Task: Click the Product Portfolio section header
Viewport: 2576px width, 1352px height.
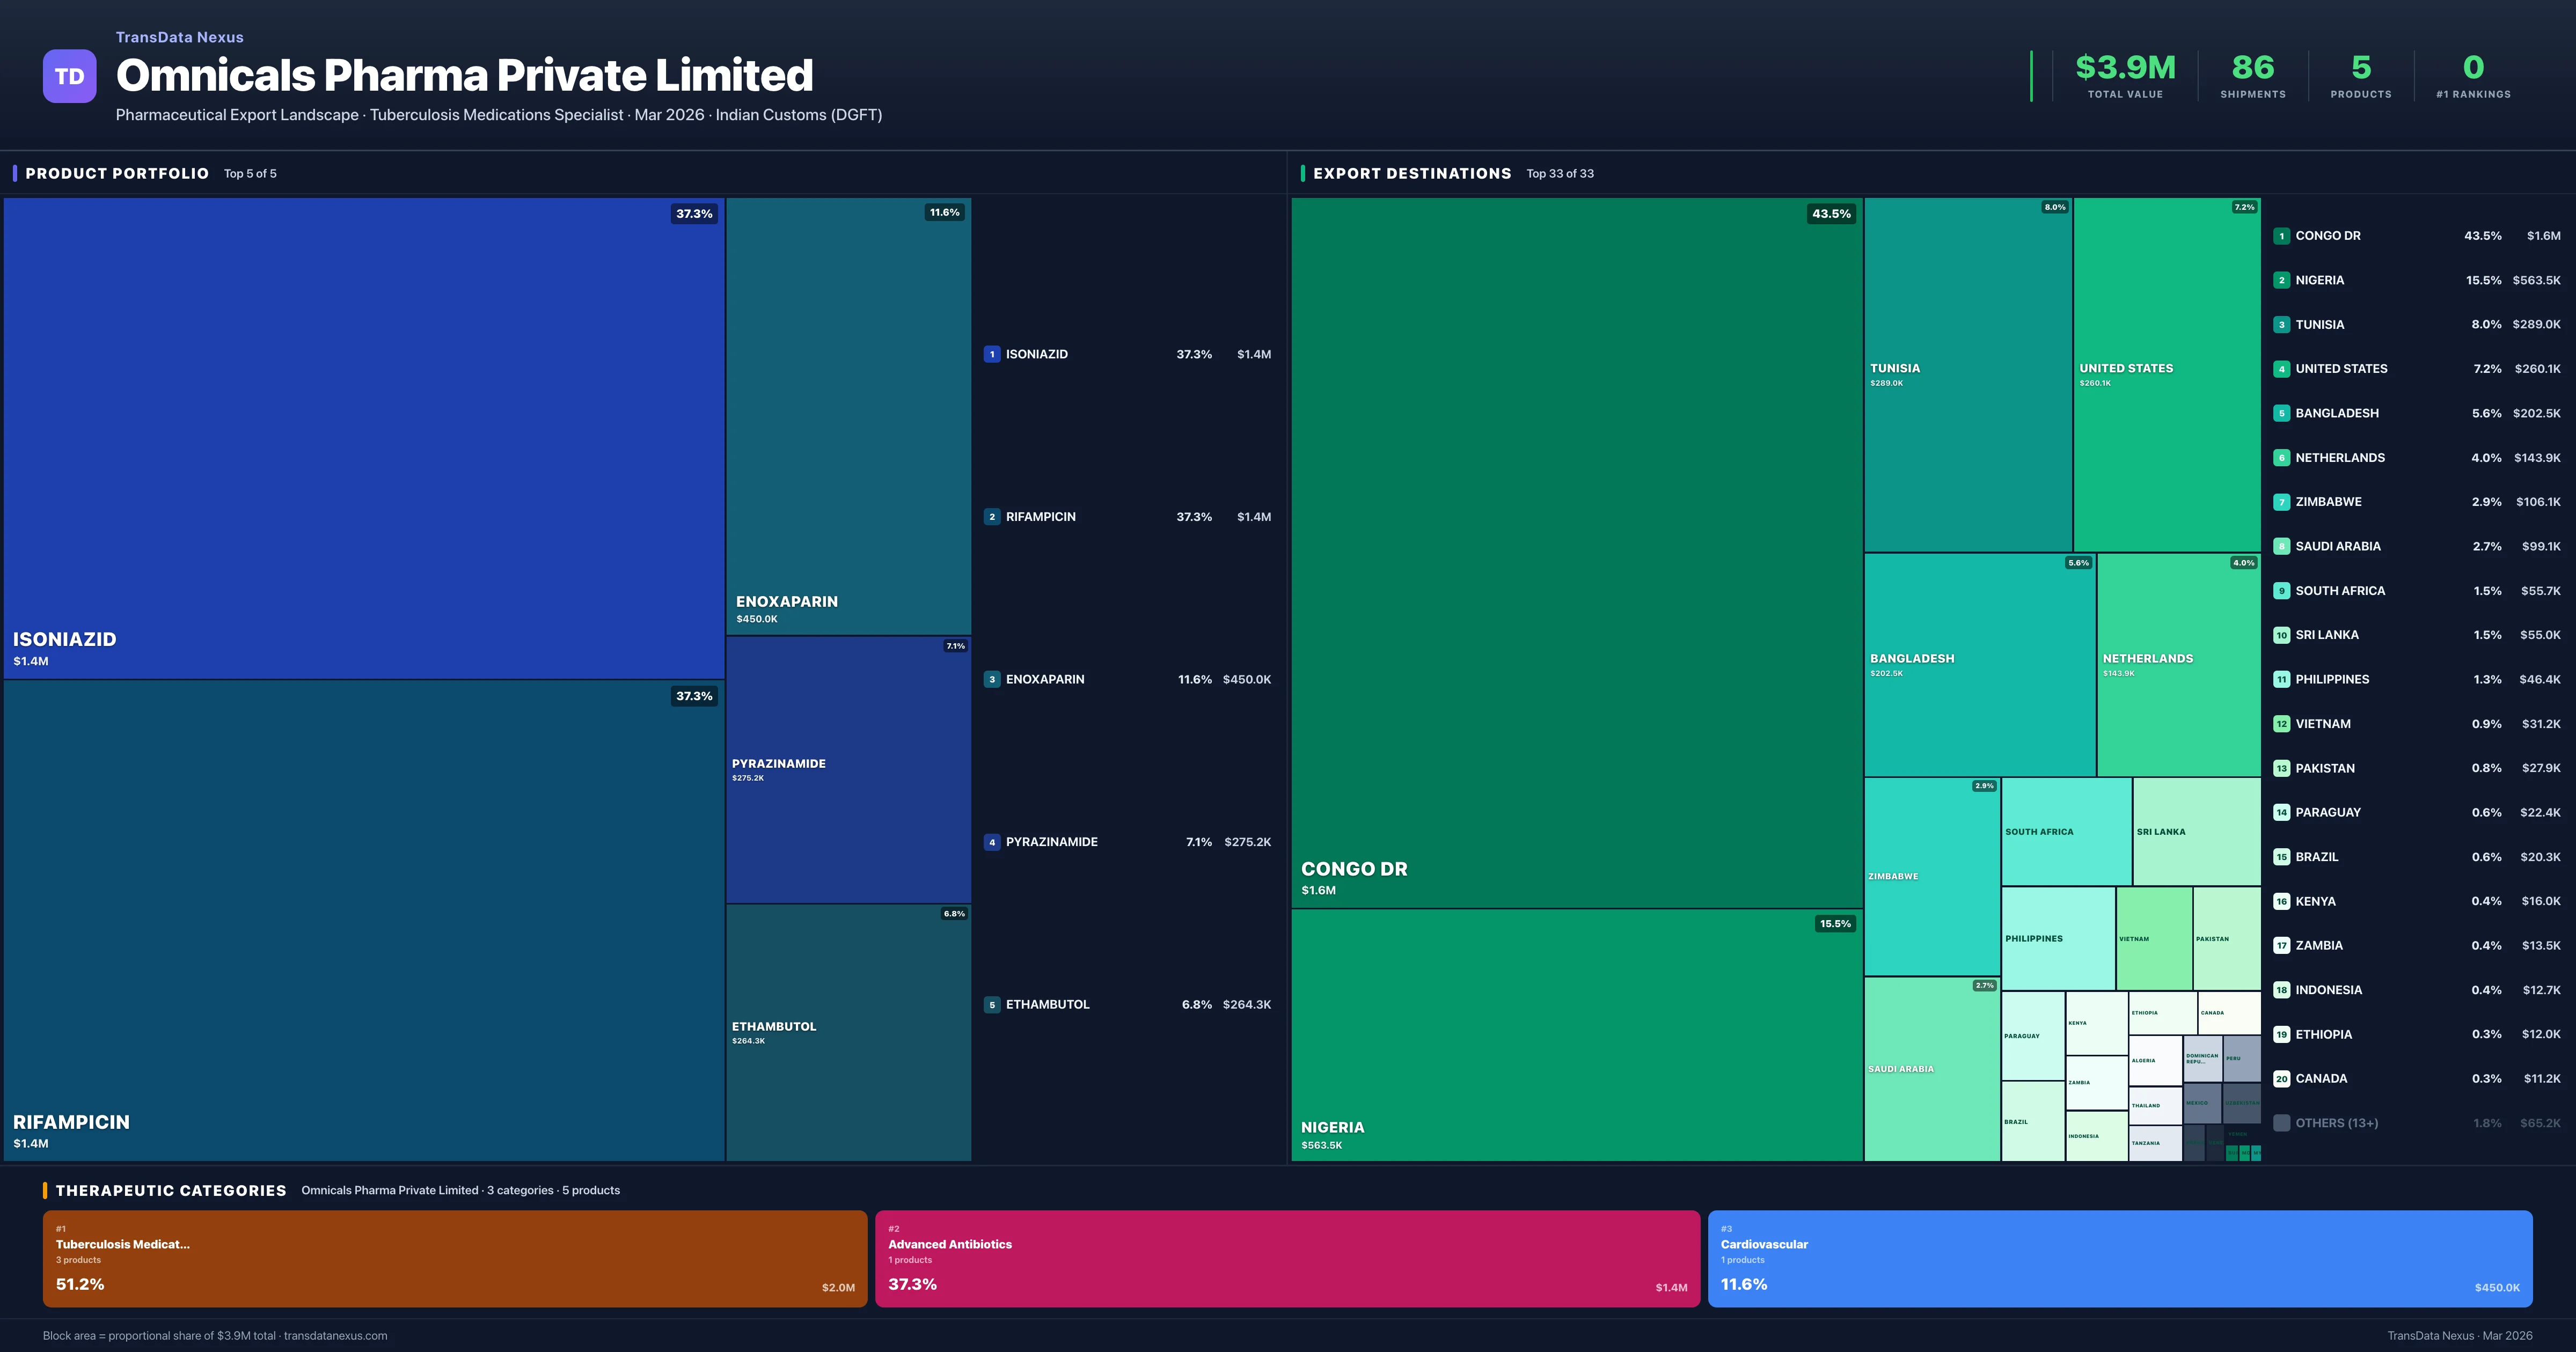Action: click(117, 173)
